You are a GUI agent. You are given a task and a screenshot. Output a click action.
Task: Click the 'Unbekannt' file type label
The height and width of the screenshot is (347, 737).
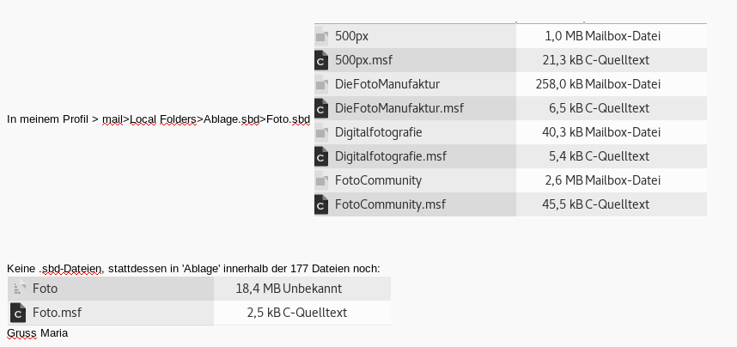tap(313, 289)
